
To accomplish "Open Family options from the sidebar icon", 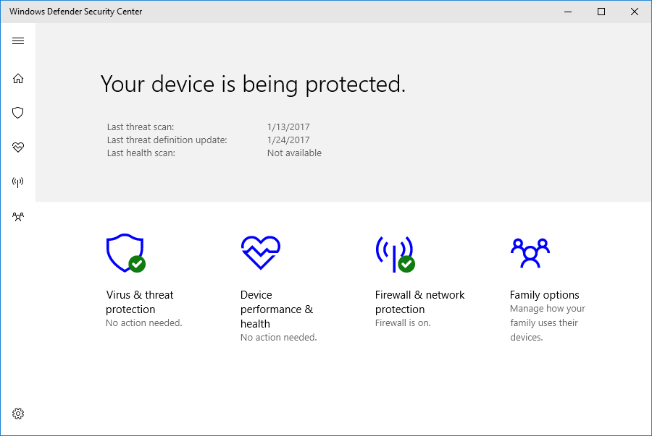I will click(x=18, y=216).
